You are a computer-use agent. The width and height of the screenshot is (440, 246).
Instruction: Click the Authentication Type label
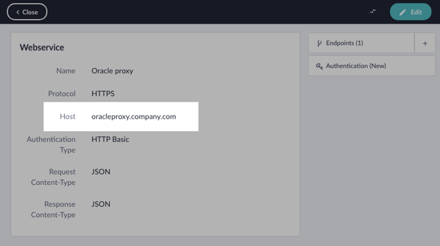pyautogui.click(x=51, y=144)
